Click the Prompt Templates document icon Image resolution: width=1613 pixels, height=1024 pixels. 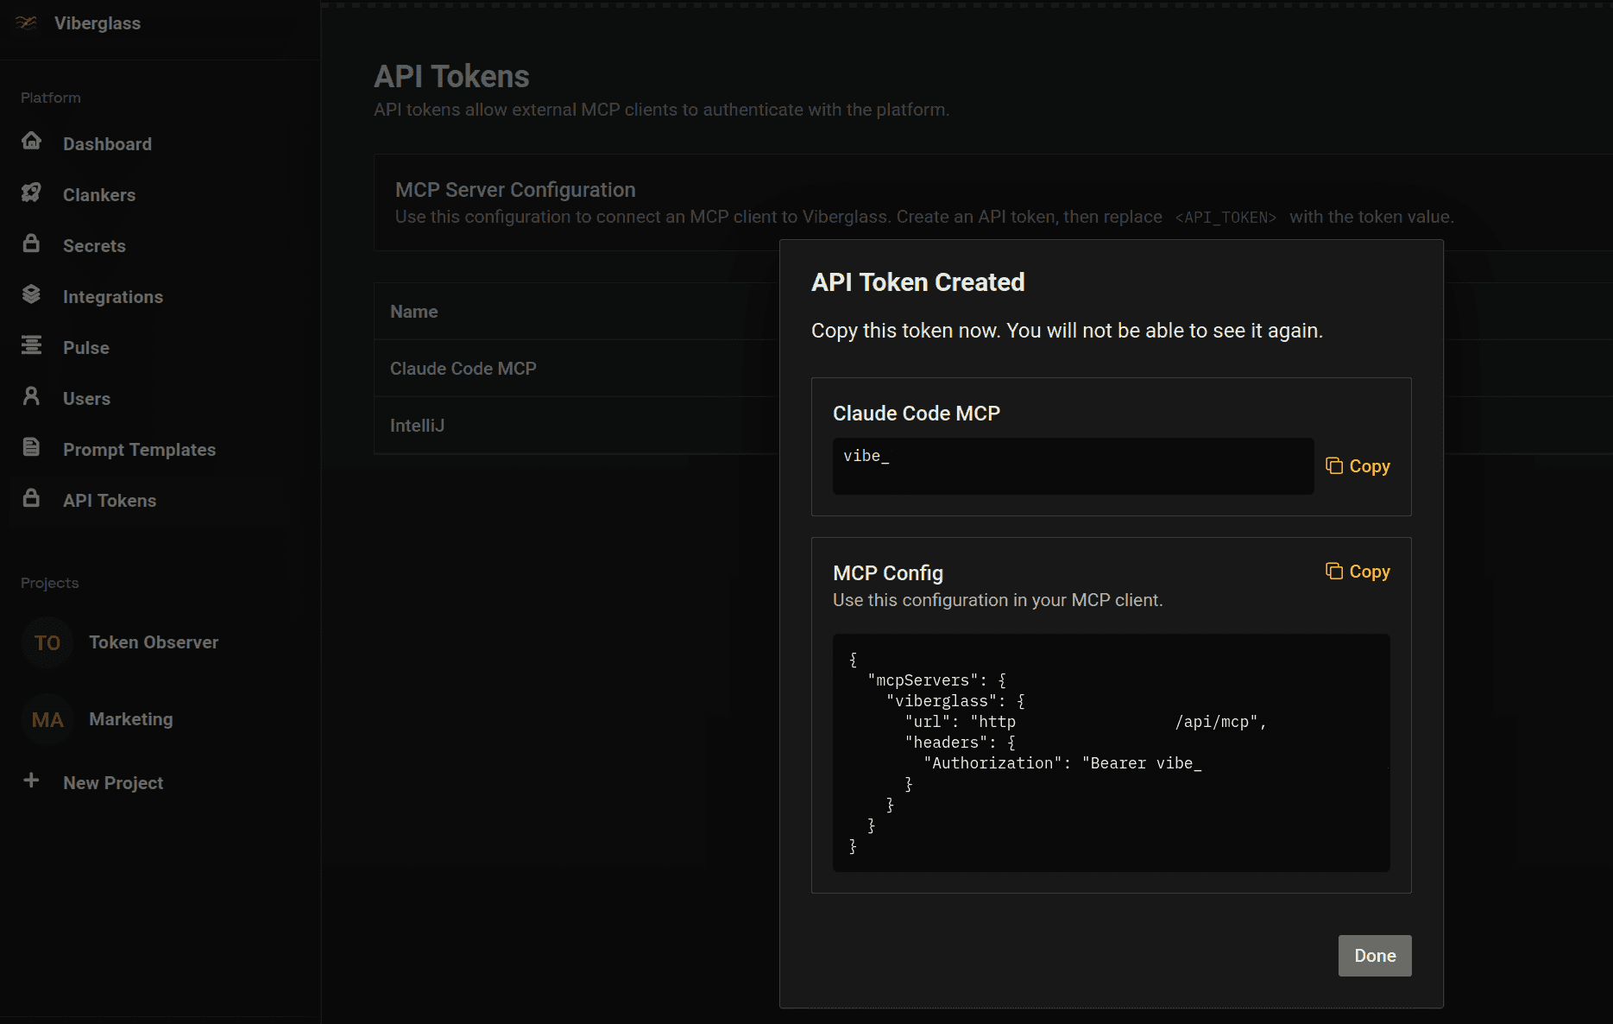pyautogui.click(x=31, y=447)
